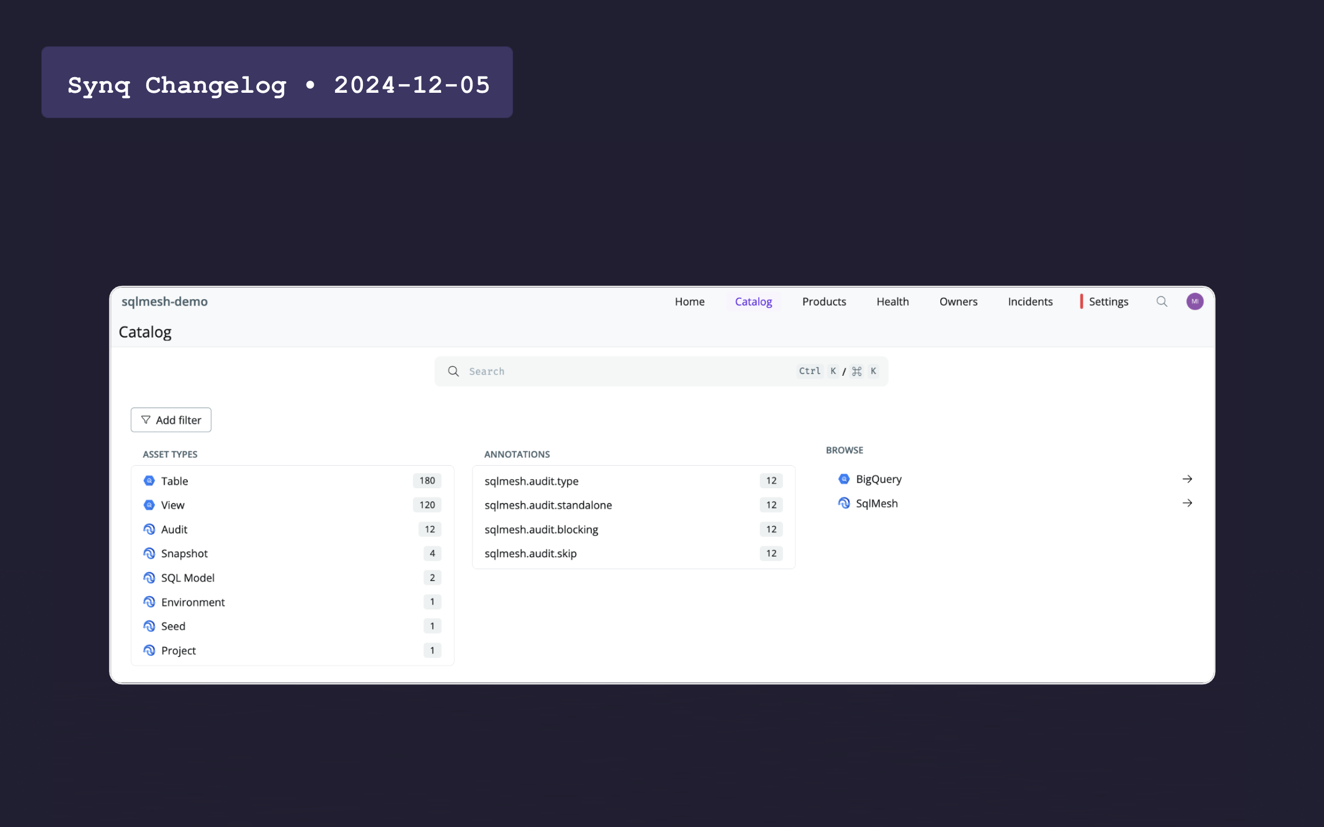
Task: Browse the SqlMesh source
Action: 1015,503
